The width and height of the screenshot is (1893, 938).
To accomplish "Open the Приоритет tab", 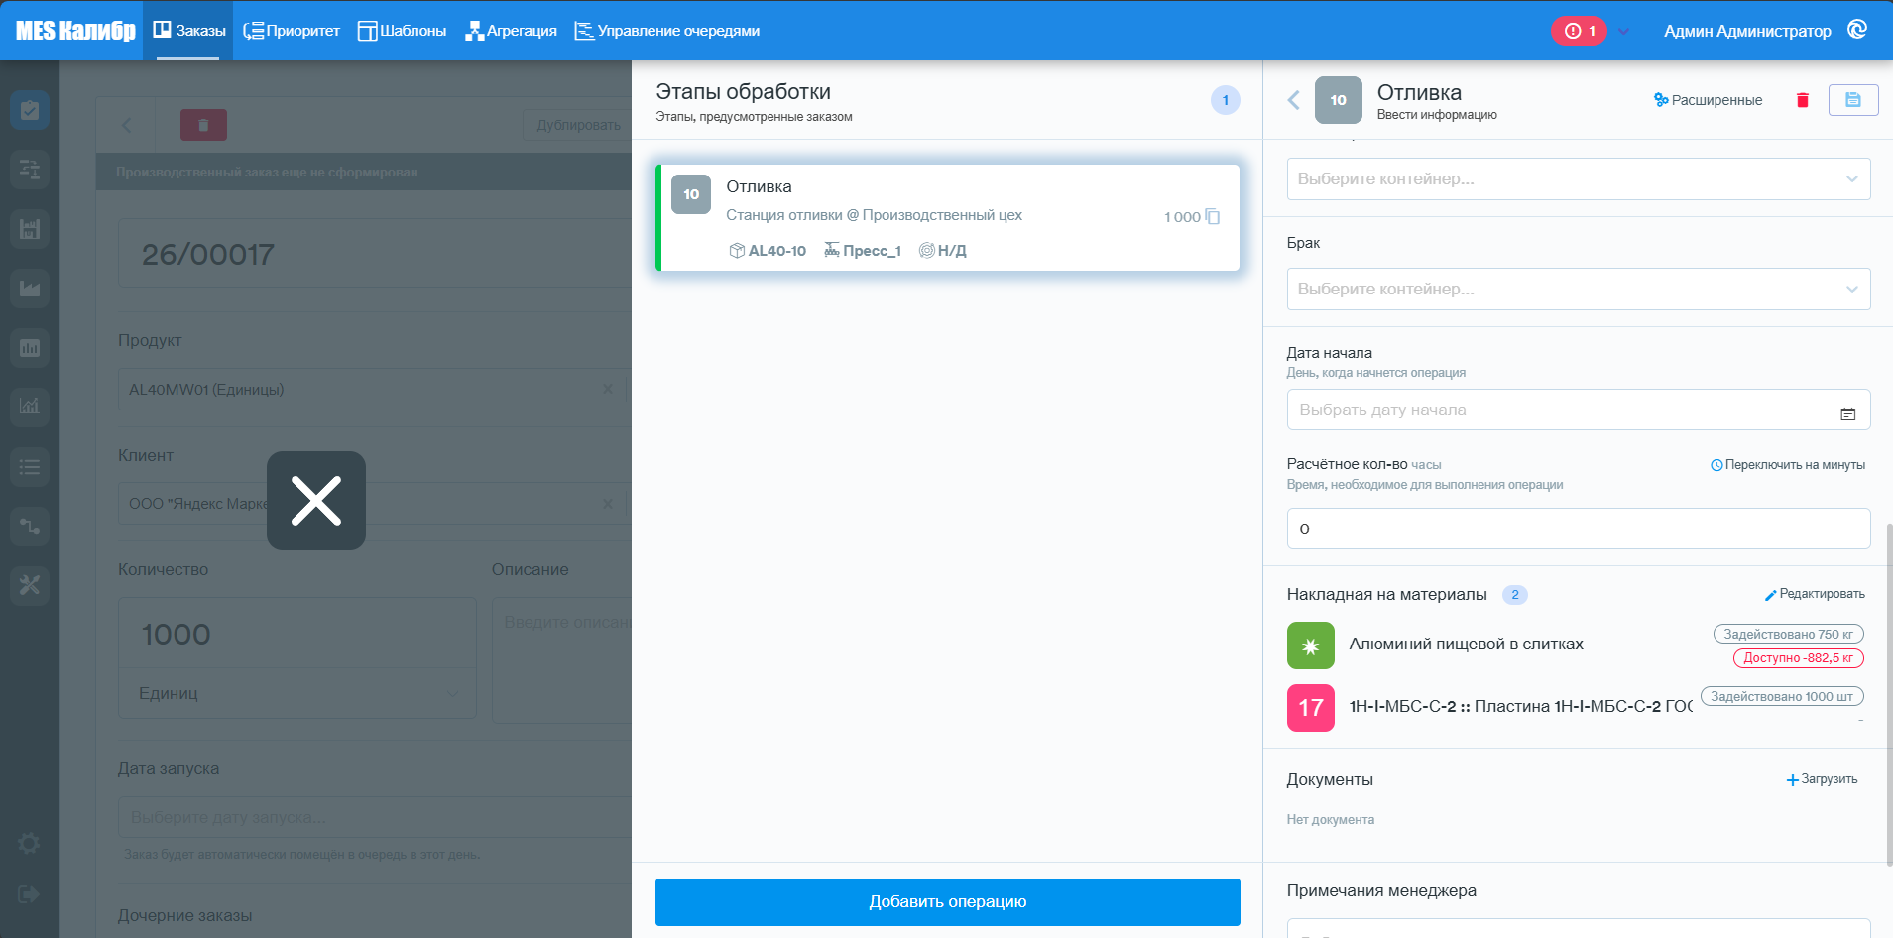I will pyautogui.click(x=292, y=31).
